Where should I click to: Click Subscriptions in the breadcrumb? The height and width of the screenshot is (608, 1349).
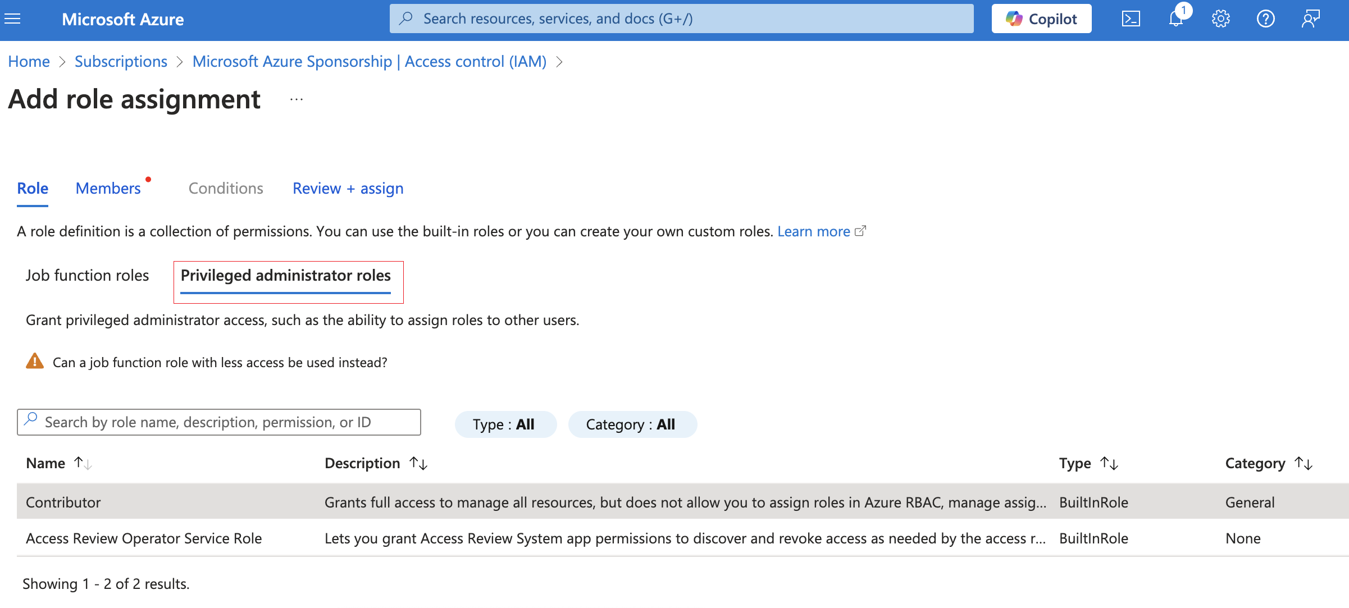click(x=121, y=62)
